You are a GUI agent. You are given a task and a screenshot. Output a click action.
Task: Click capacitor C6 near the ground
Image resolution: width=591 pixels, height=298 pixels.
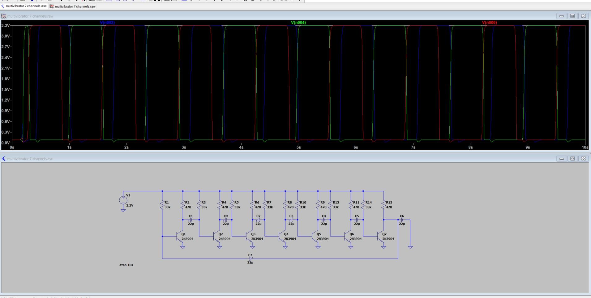coord(402,220)
